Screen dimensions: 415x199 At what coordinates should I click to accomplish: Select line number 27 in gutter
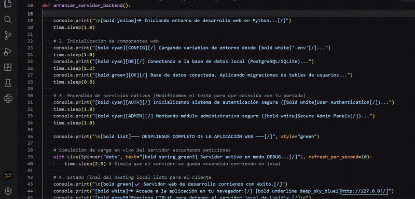tap(30, 75)
